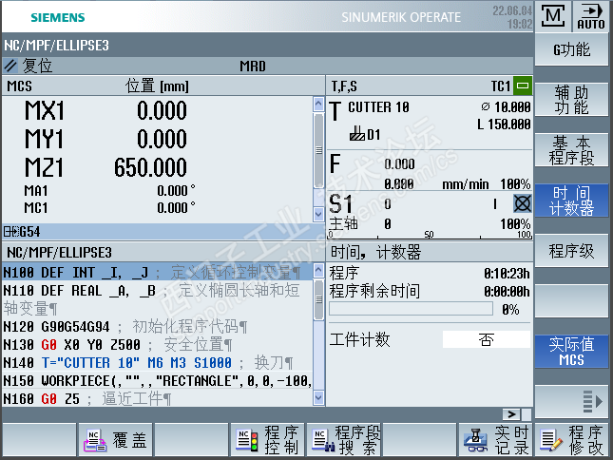The height and width of the screenshot is (460, 613).
Task: Select program line N100 DEF INT
Action: (x=157, y=272)
